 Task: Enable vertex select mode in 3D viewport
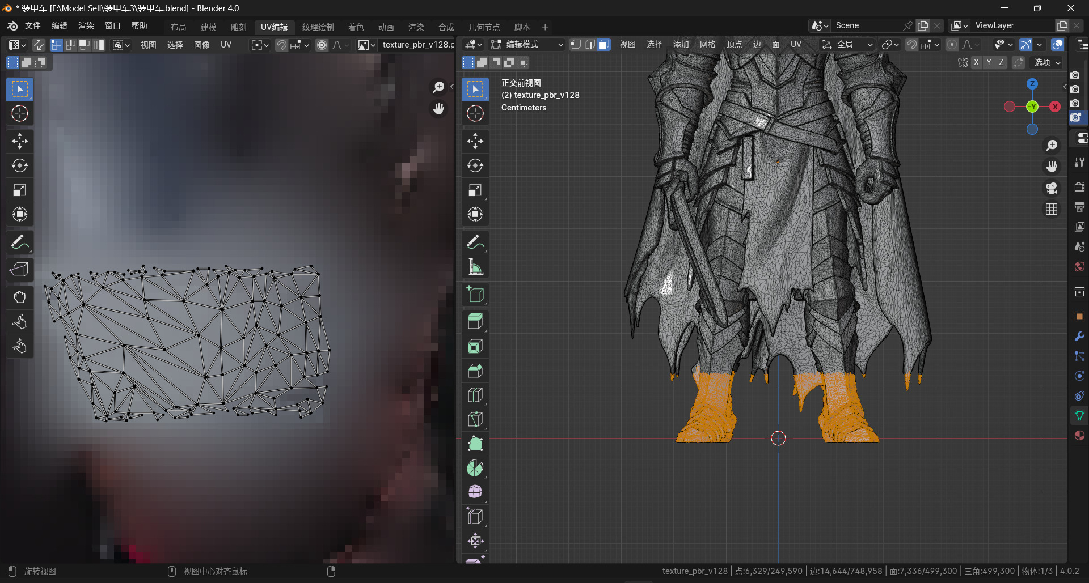pos(576,44)
